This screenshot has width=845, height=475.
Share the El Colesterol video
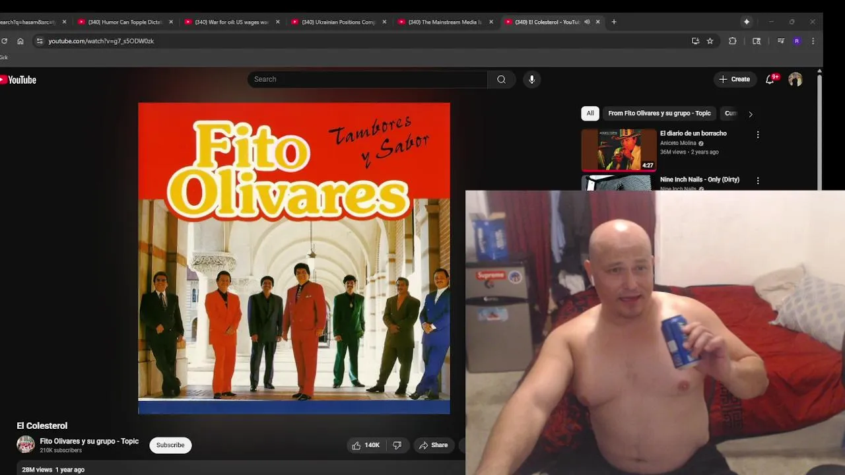coord(433,445)
